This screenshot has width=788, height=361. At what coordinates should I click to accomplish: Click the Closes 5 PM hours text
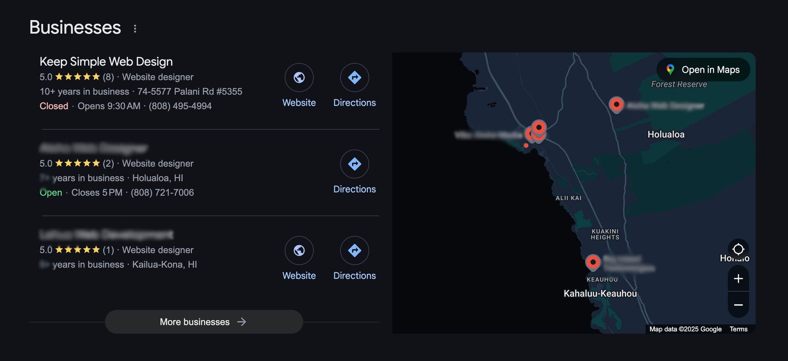(97, 192)
